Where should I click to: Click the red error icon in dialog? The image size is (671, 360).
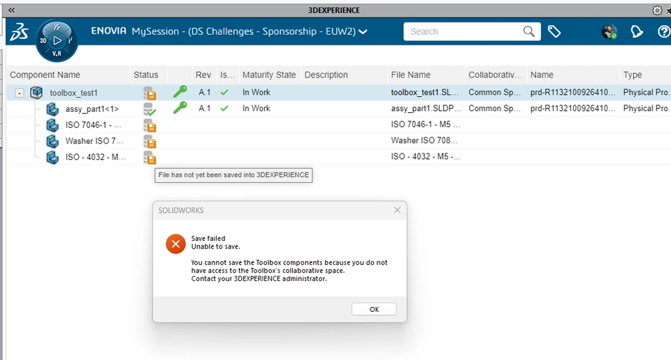click(x=175, y=244)
